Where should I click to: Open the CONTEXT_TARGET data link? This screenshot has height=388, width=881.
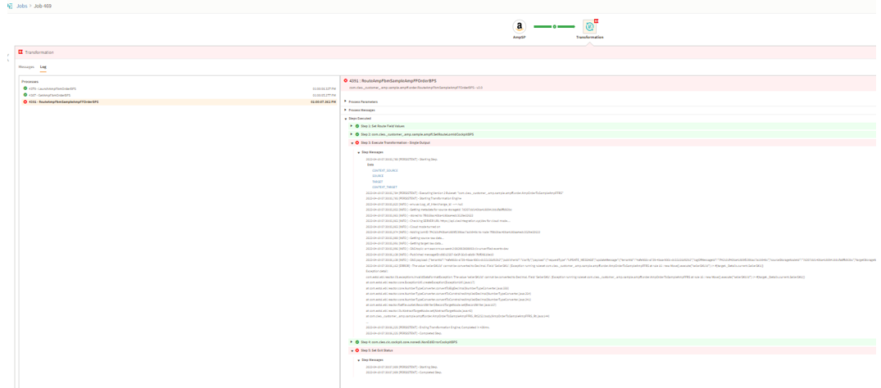click(384, 187)
